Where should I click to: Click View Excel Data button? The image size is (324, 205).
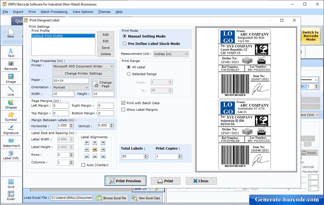[146, 198]
